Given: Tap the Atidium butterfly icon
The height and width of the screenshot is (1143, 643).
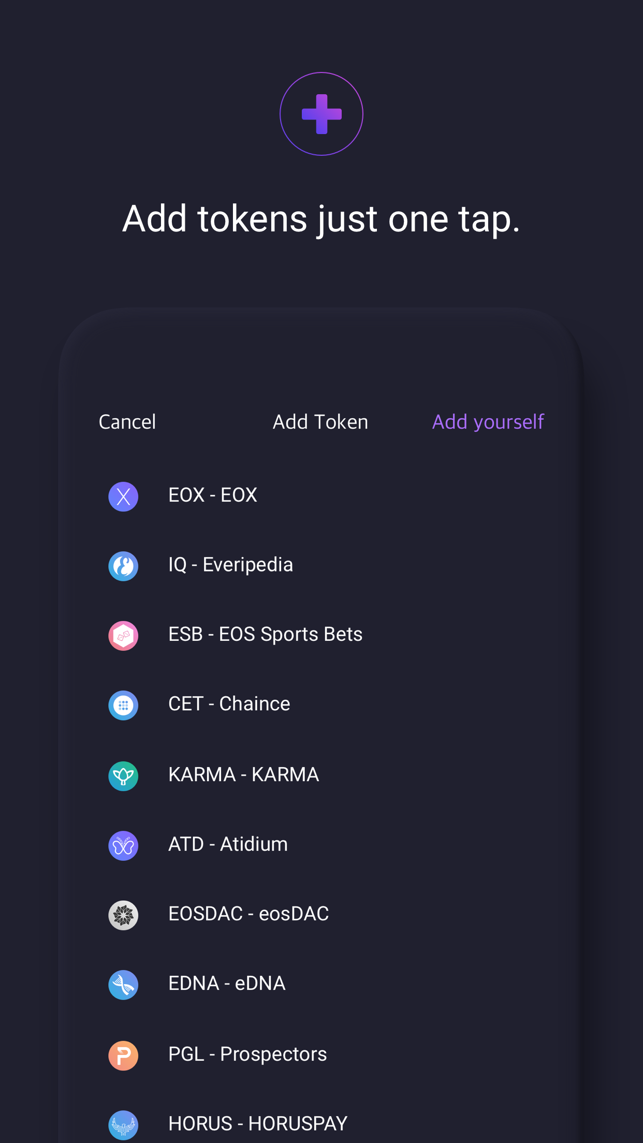Looking at the screenshot, I should click(123, 845).
